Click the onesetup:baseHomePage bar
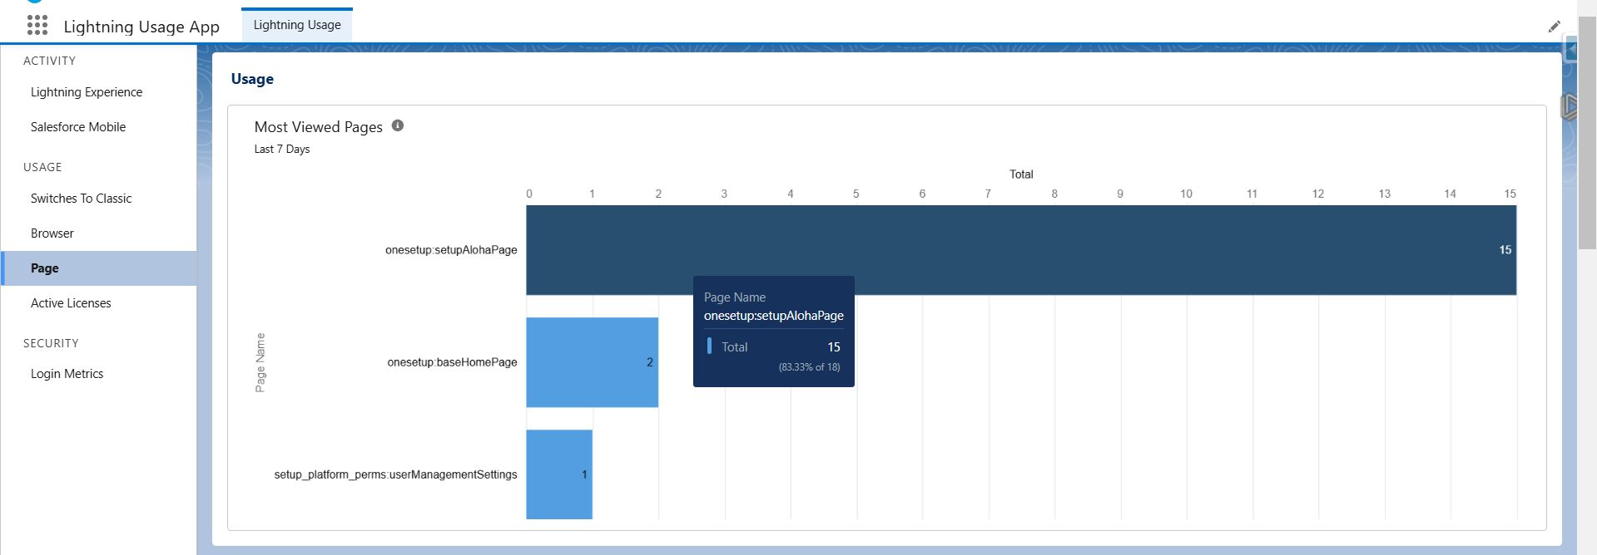The image size is (1597, 555). pos(593,362)
